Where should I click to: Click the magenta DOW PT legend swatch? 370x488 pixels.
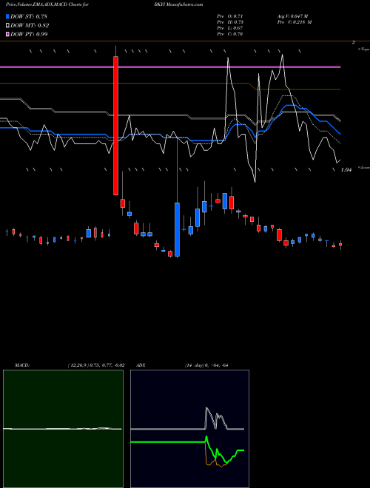pyautogui.click(x=8, y=34)
